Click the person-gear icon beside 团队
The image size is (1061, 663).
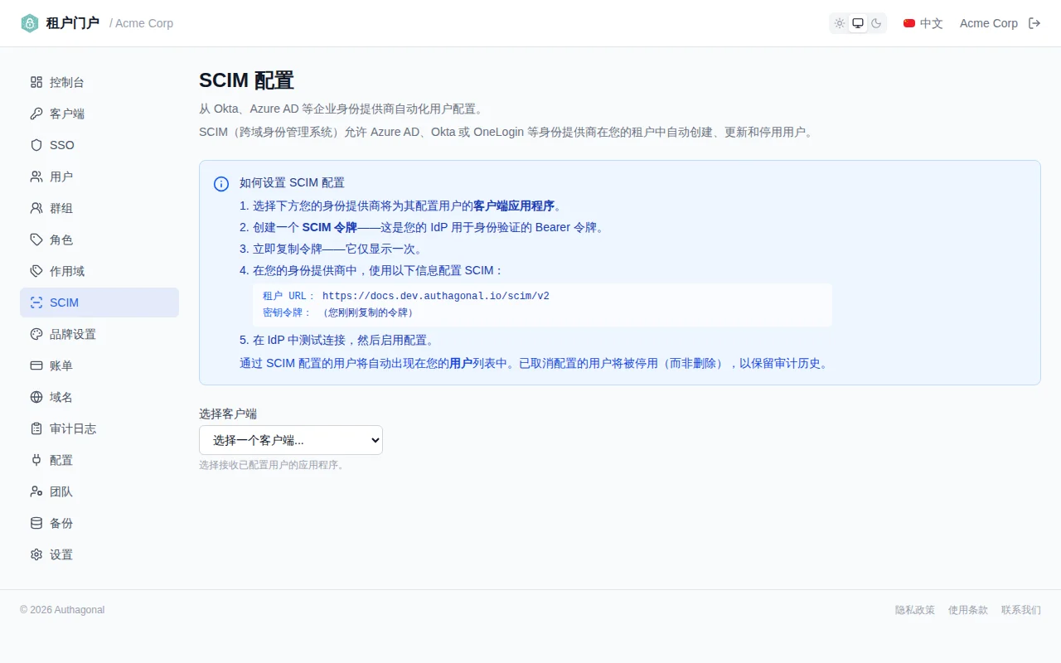(x=36, y=491)
